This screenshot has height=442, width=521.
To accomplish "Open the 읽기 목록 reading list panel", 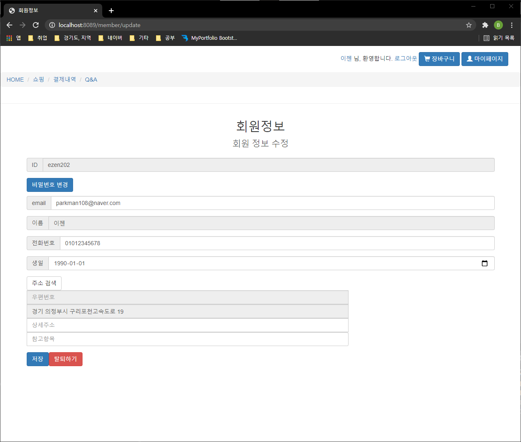I will [x=498, y=38].
